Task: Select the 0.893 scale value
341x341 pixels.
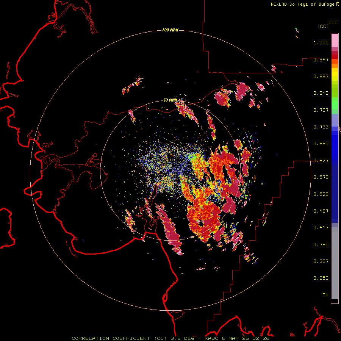Action: 321,76
